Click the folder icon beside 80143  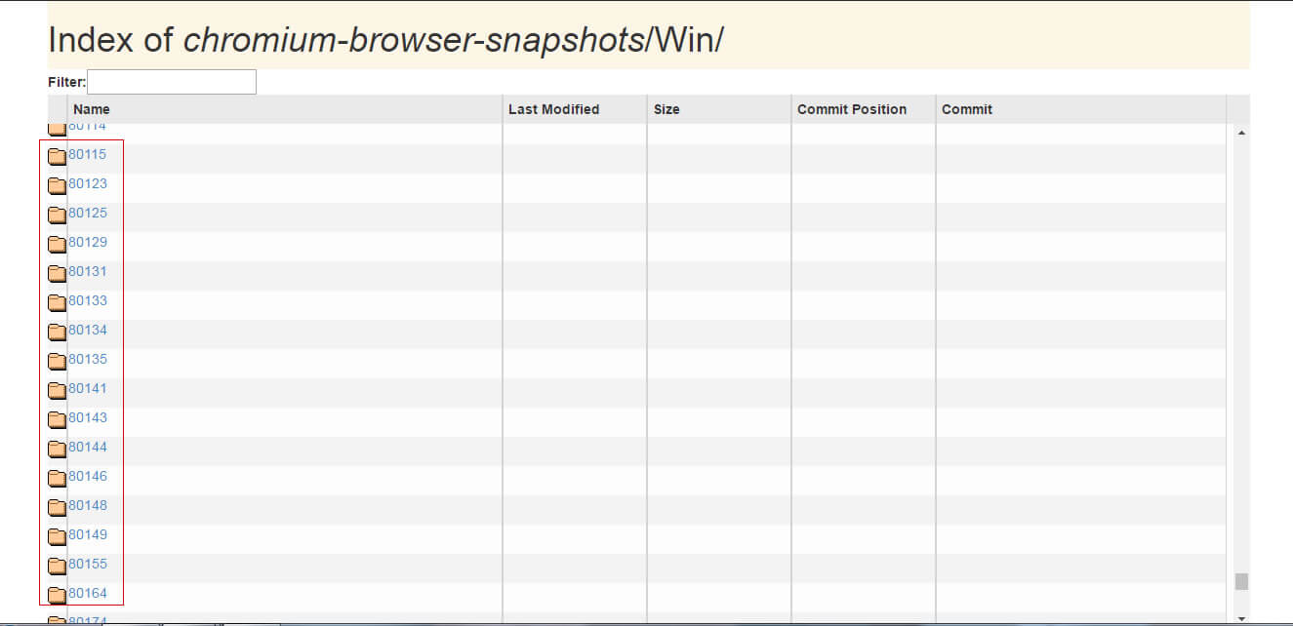pyautogui.click(x=58, y=419)
